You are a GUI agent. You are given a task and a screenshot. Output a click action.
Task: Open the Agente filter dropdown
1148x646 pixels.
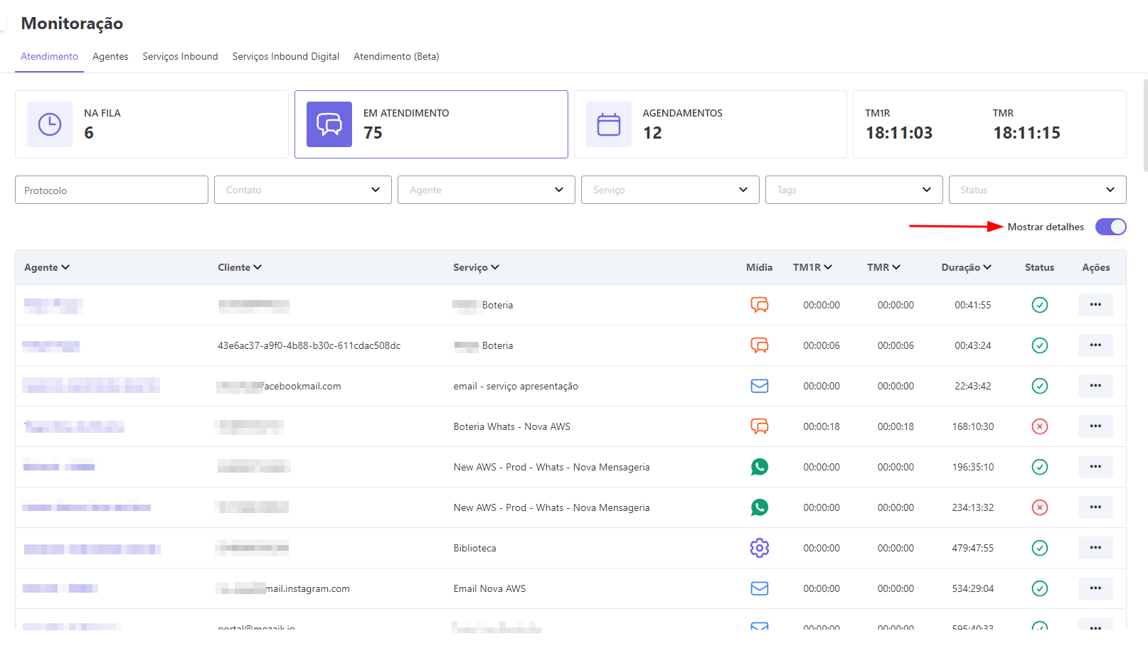(x=487, y=190)
